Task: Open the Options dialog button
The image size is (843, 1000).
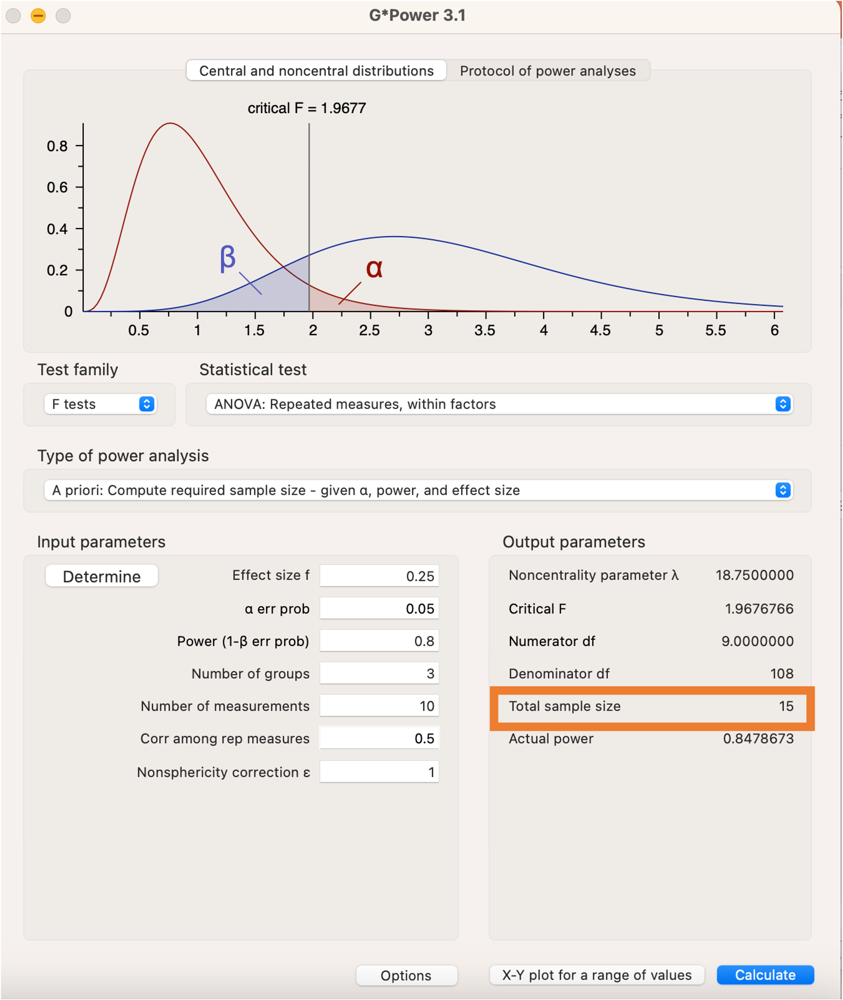Action: pyautogui.click(x=406, y=975)
